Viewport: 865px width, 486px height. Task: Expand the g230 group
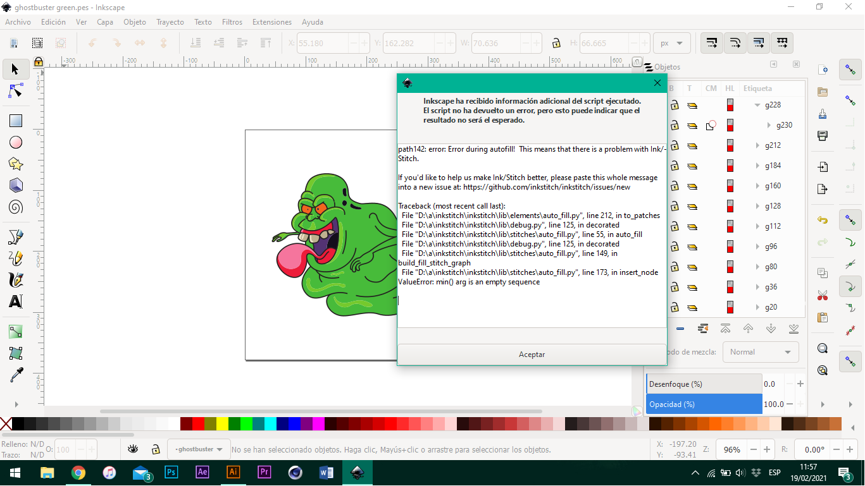pyautogui.click(x=769, y=125)
